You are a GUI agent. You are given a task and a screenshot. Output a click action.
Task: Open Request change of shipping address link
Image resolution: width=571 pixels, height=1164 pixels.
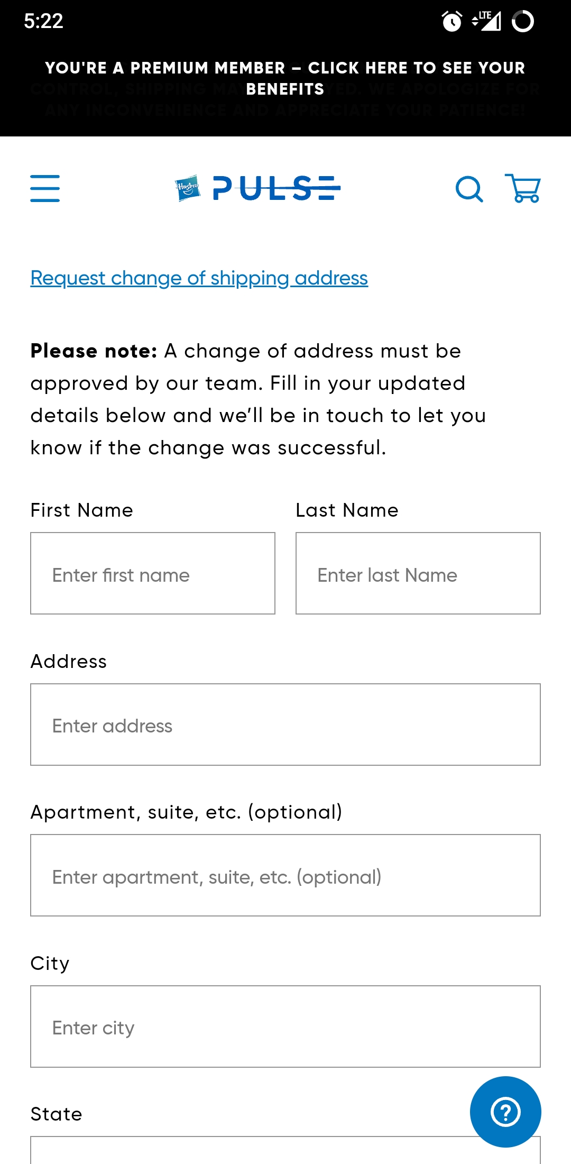tap(199, 278)
